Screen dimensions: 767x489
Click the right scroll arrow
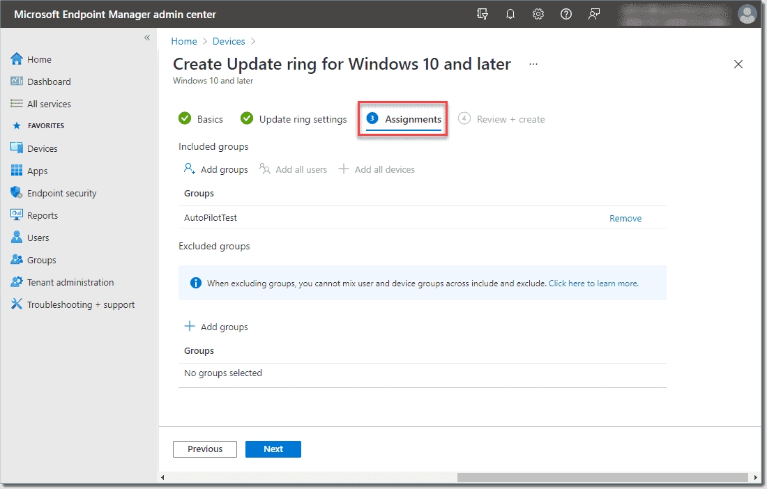tap(756, 477)
